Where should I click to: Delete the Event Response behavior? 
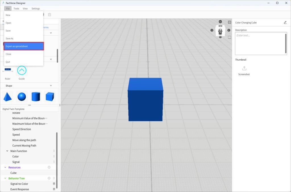(x=54, y=189)
